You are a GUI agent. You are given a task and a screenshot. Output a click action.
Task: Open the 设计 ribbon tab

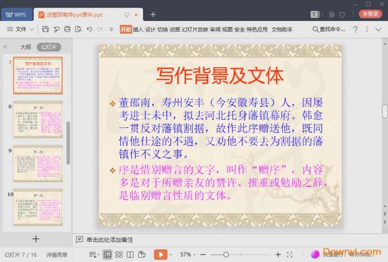click(150, 29)
